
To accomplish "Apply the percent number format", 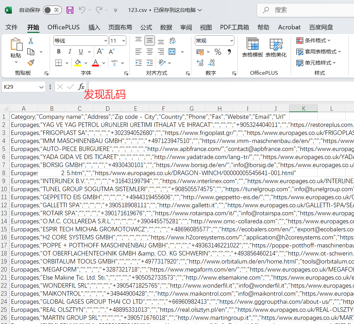I will pos(218,51).
